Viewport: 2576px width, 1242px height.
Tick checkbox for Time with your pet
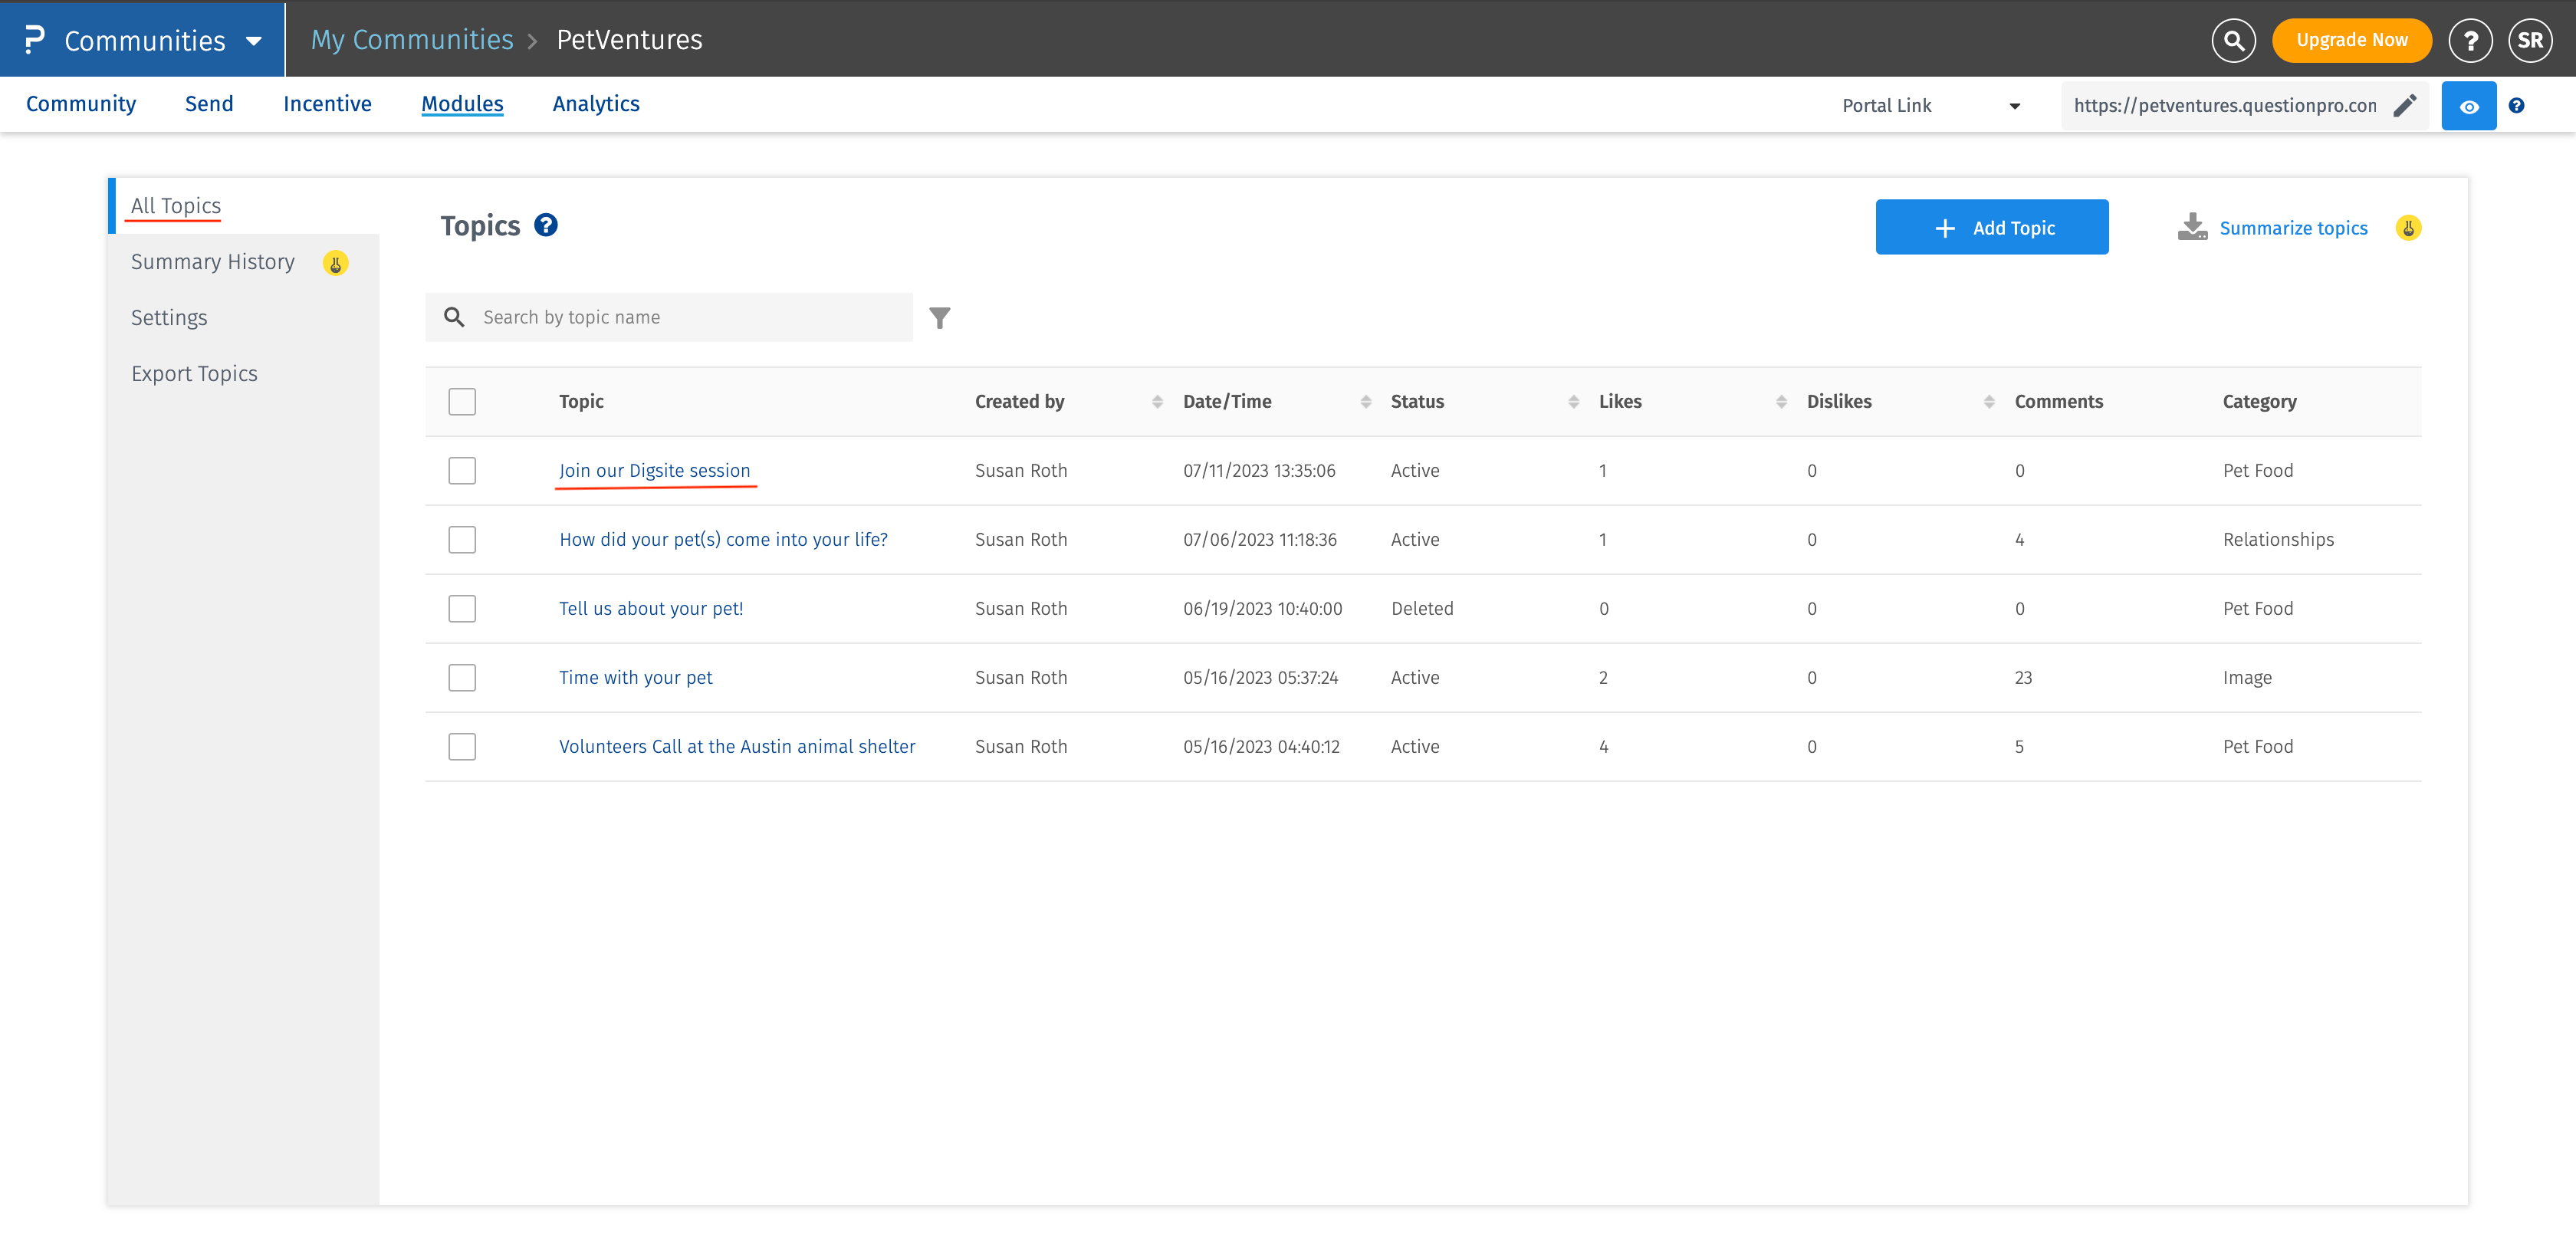click(462, 677)
